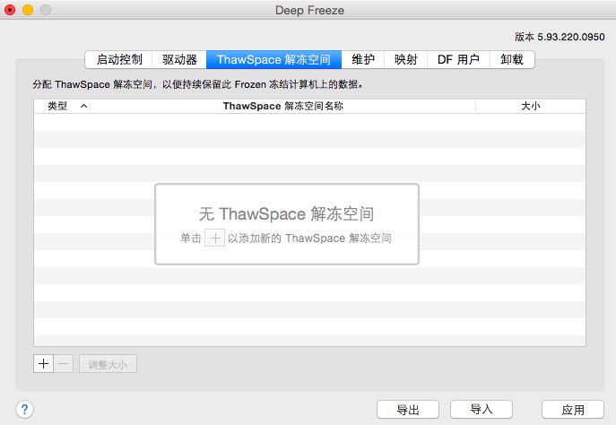
Task: Go to the 维护 tab
Action: coord(362,60)
